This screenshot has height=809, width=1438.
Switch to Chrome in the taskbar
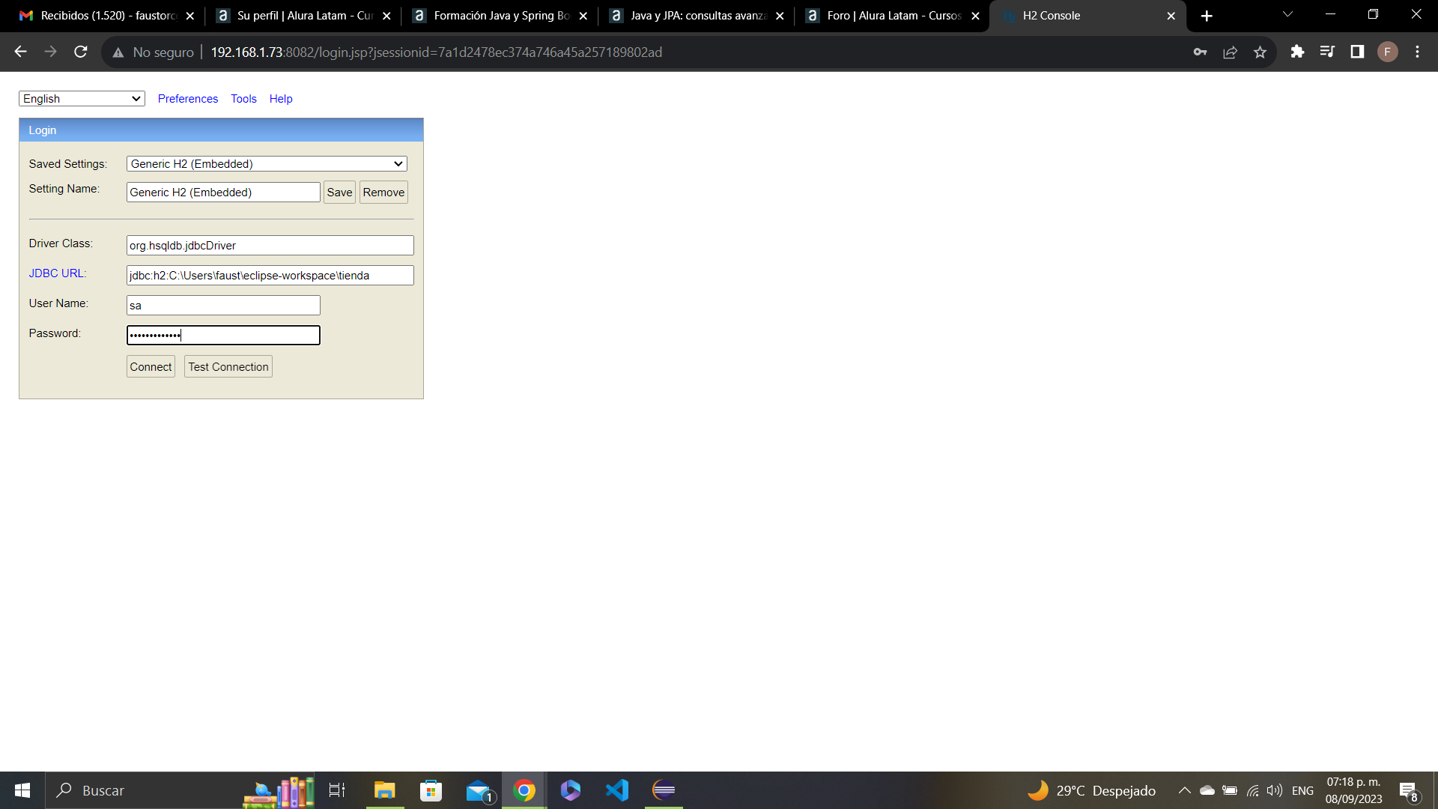click(524, 790)
